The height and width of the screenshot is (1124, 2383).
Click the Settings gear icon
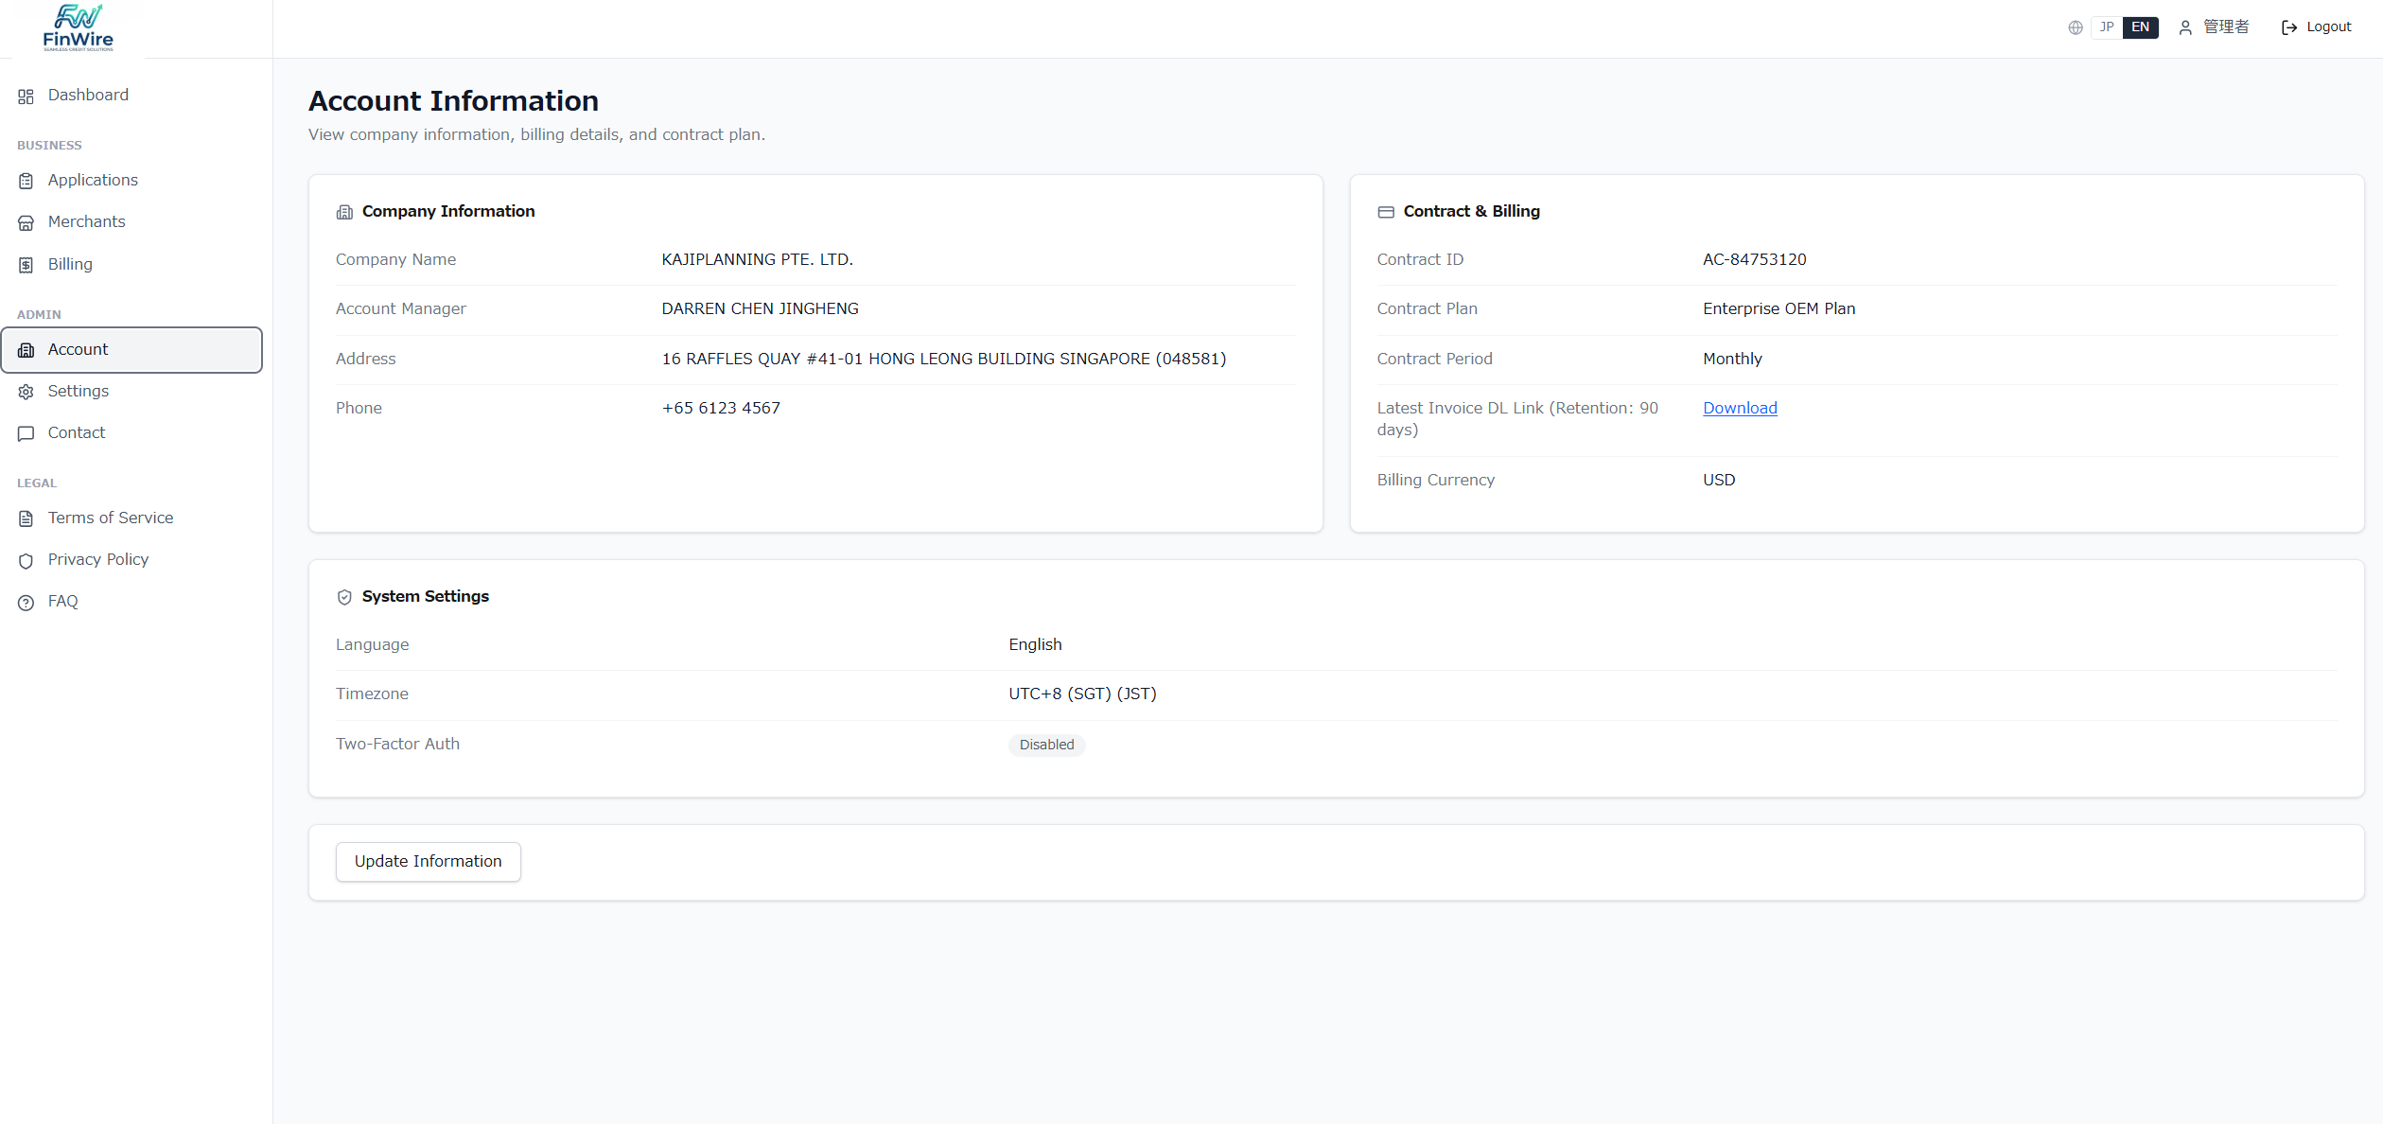click(x=26, y=392)
